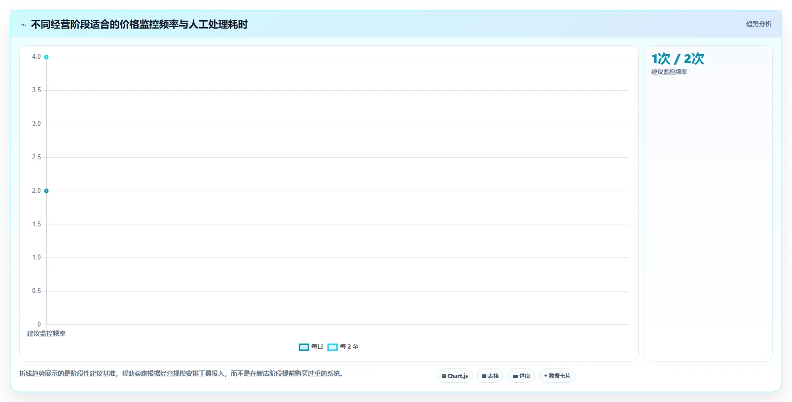792x402 pixels.
Task: Click the y-axis tick label 1.0
Action: 36,257
